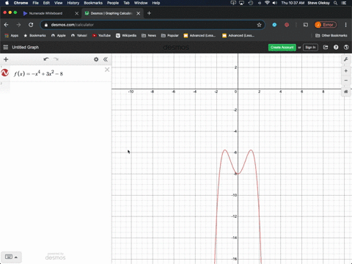Open the Window menu
The image size is (352, 264).
point(141,3)
